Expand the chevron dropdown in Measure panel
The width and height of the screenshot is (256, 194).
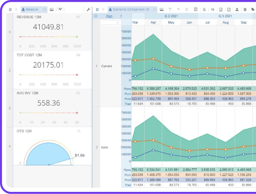[x=60, y=9]
